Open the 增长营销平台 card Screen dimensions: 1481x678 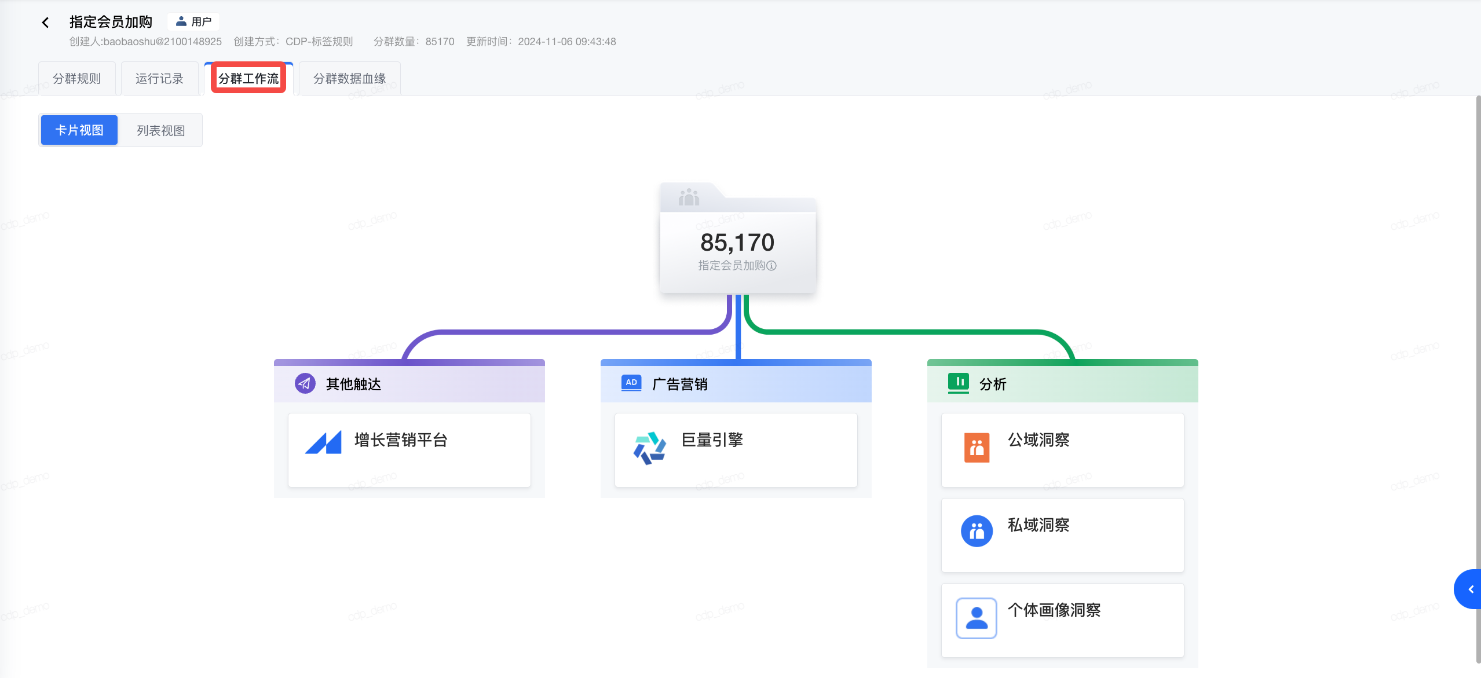click(409, 450)
